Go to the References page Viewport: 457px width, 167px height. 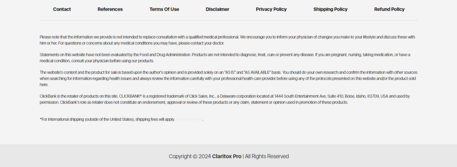tap(110, 9)
